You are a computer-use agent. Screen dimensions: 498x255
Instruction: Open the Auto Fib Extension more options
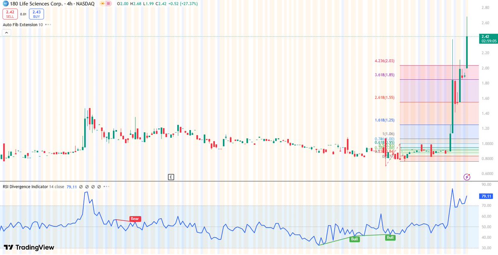(x=48, y=25)
